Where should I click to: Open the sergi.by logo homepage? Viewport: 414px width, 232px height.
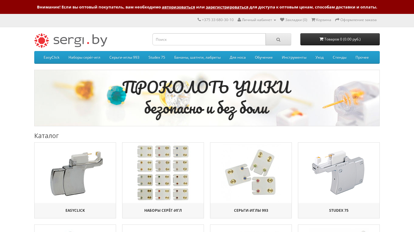coord(71,40)
